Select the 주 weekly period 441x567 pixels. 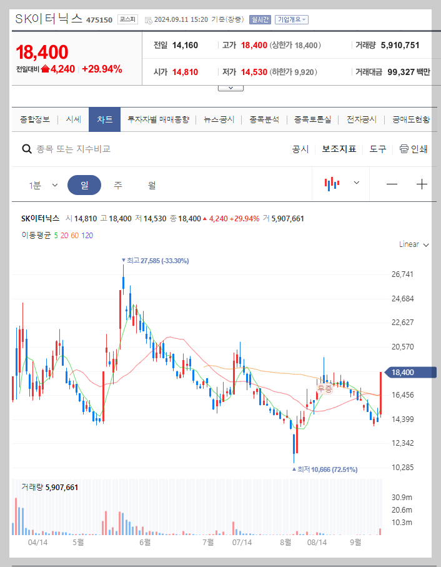point(118,185)
